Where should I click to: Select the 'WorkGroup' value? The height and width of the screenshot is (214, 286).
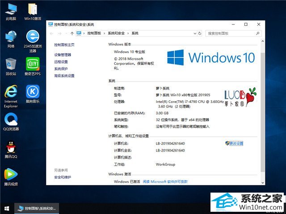[x=165, y=165]
